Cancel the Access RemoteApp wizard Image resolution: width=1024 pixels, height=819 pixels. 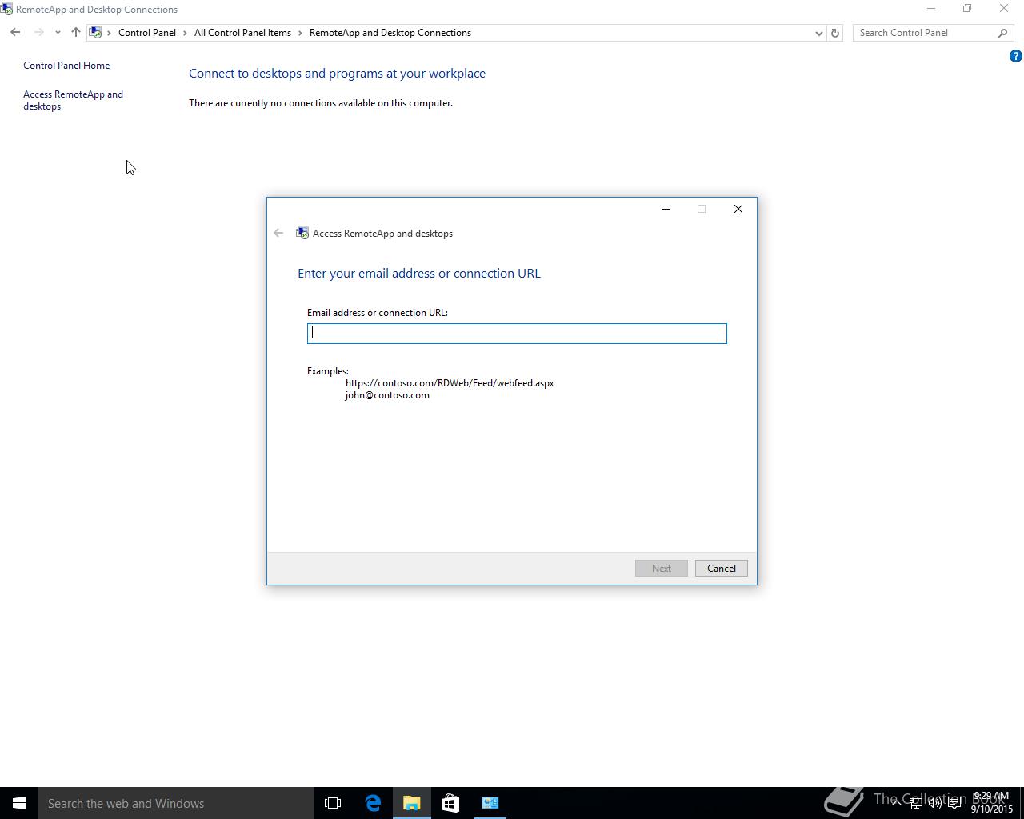pos(722,569)
